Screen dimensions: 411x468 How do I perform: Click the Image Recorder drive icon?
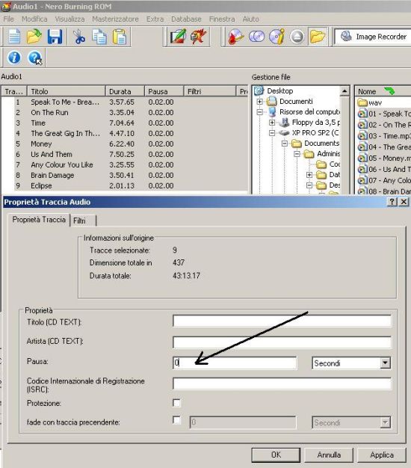[x=346, y=36]
